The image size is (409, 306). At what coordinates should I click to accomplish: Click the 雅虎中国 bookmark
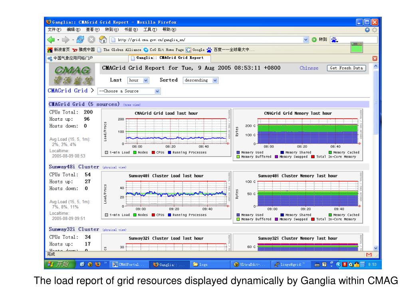coord(83,50)
